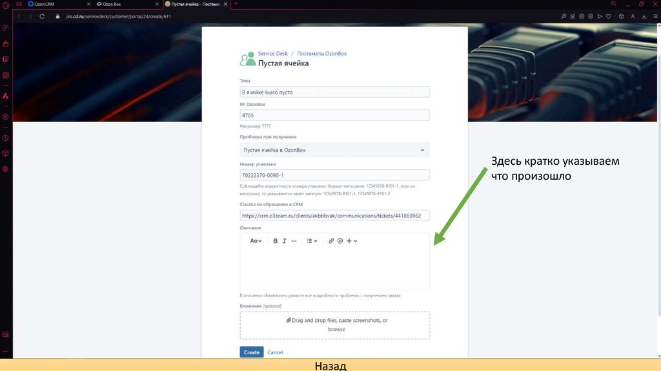Open more formatting ellipsis in editor

tap(294, 241)
